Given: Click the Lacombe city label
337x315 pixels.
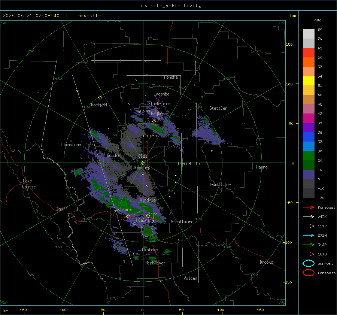Looking at the screenshot, I should point(161,94).
